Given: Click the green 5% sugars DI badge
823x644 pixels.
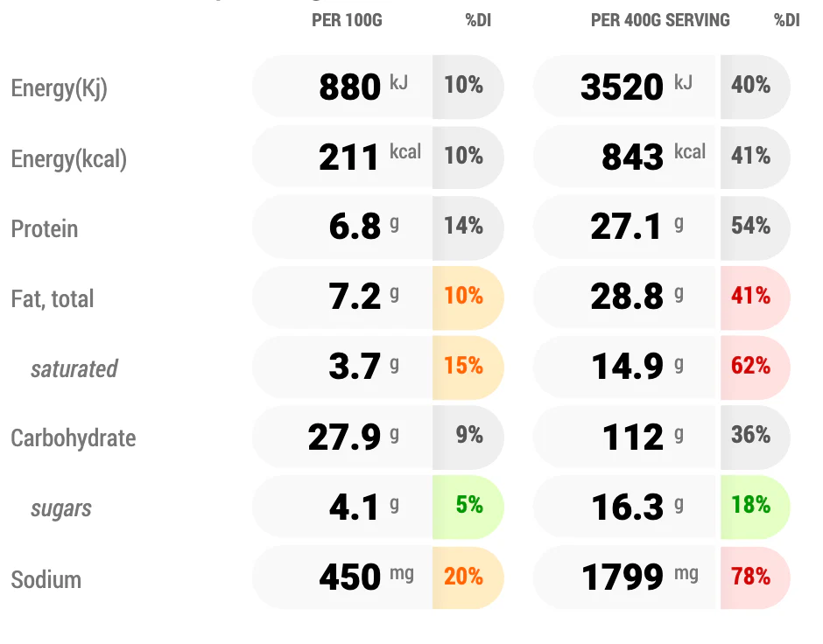Looking at the screenshot, I should [x=468, y=507].
